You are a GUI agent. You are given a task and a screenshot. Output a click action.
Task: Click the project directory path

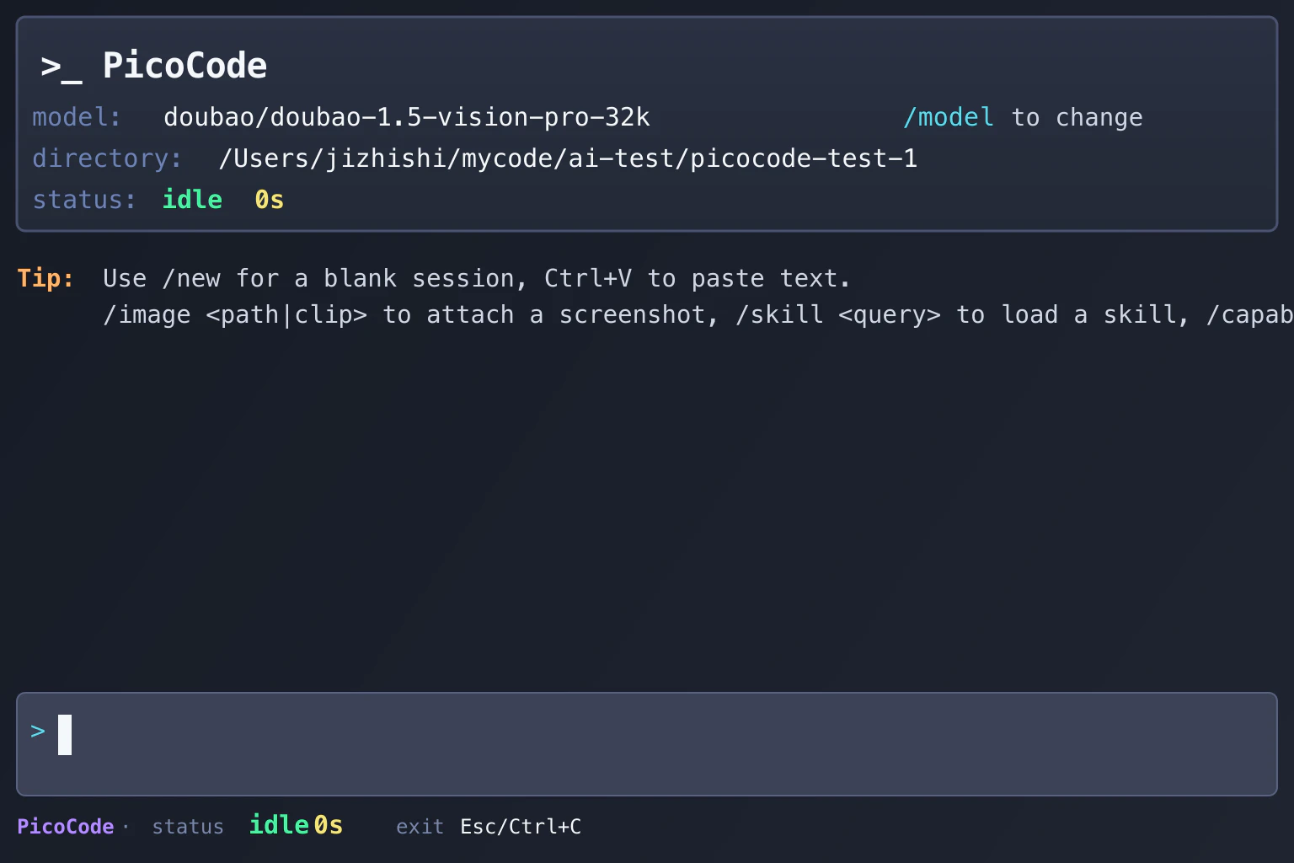point(568,158)
